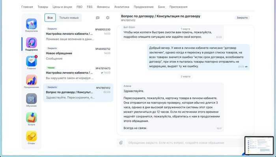Click the paperclip attachment icon

[121, 142]
